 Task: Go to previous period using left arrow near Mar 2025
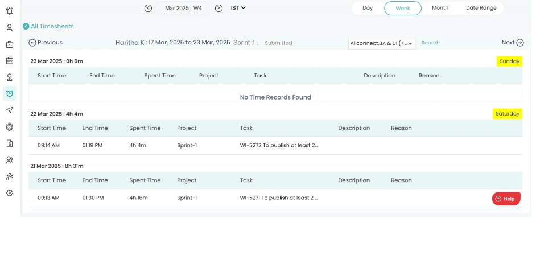pyautogui.click(x=148, y=8)
